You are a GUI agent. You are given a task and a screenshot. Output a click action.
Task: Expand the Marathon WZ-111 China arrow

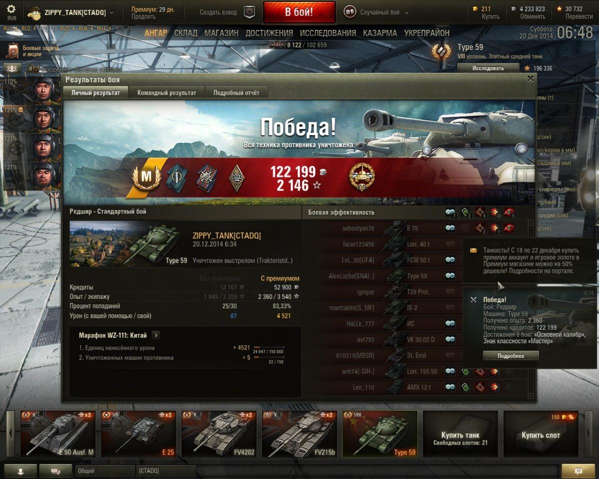[156, 335]
